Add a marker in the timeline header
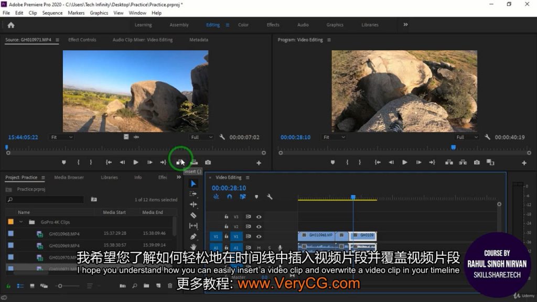The image size is (537, 302). pyautogui.click(x=256, y=197)
